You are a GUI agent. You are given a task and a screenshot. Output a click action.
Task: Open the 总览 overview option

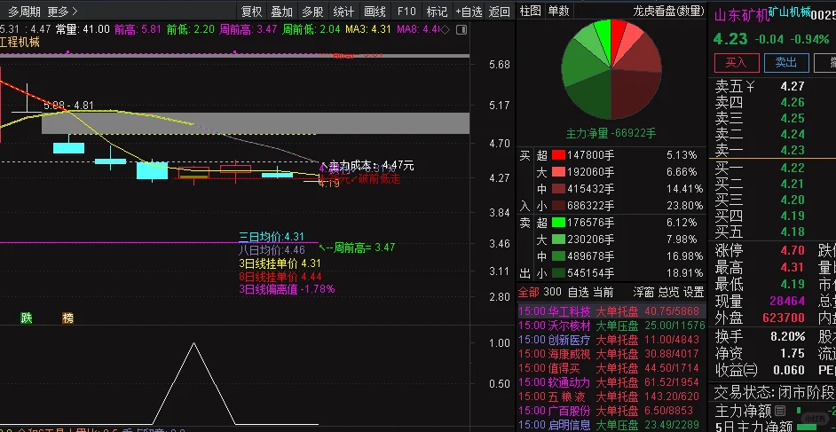click(x=668, y=292)
